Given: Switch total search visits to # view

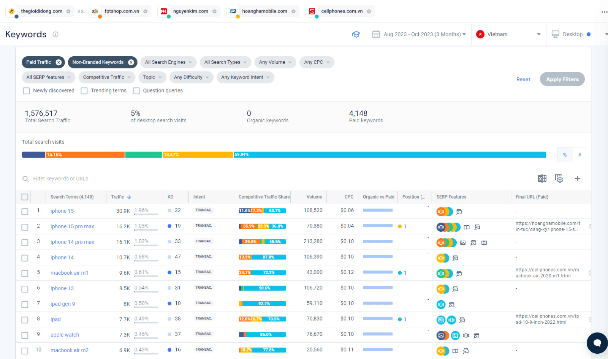Looking at the screenshot, I should click(x=579, y=155).
